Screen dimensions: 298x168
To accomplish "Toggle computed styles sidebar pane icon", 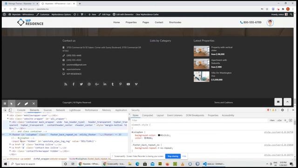I will click(291, 120).
